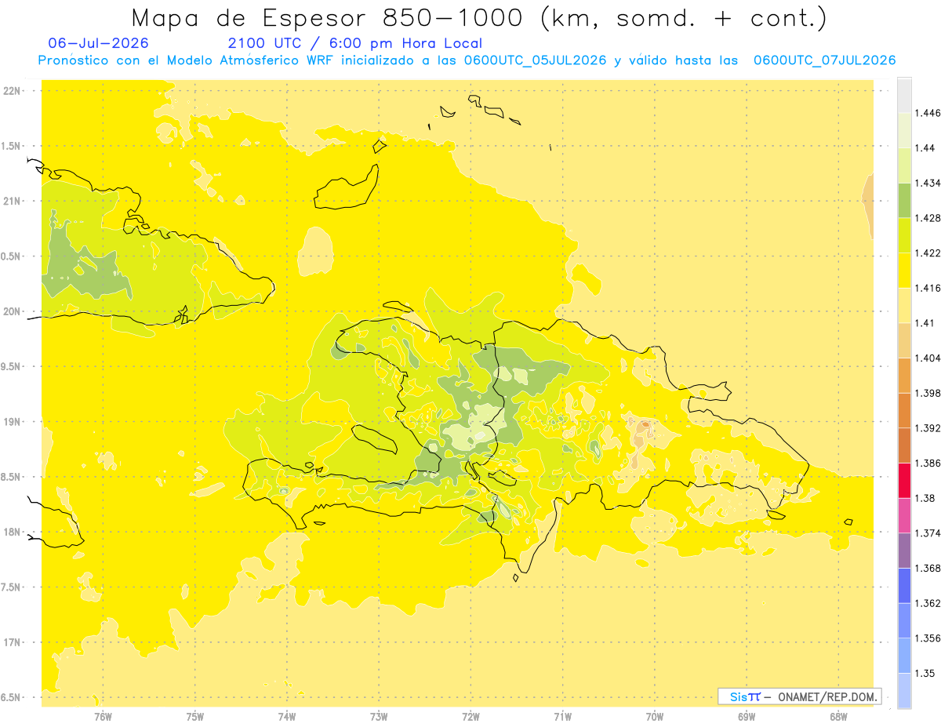Click the legend value '1.392'

[x=928, y=428]
